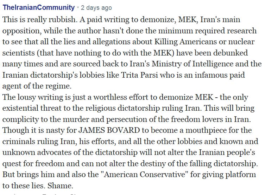The height and width of the screenshot is (195, 265).
Task: Click the quoted 'American Conservative' text
Action: 144,175
